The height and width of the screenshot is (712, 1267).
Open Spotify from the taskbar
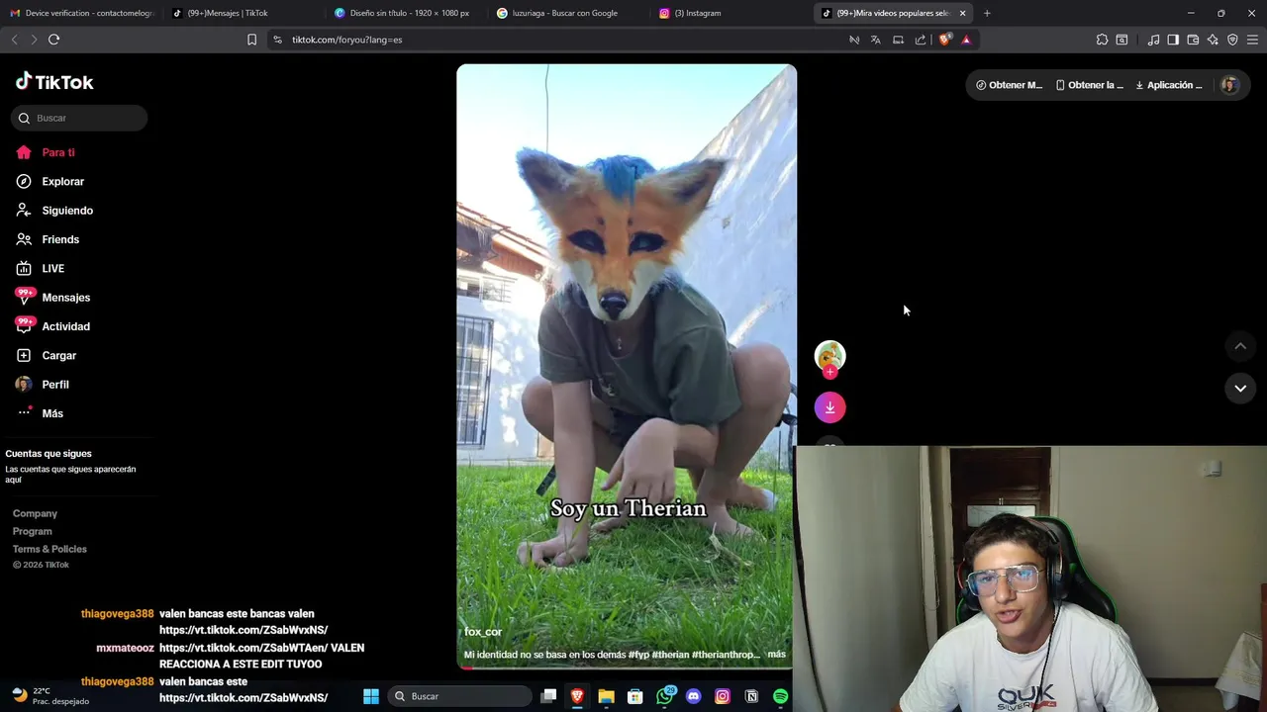(x=780, y=696)
